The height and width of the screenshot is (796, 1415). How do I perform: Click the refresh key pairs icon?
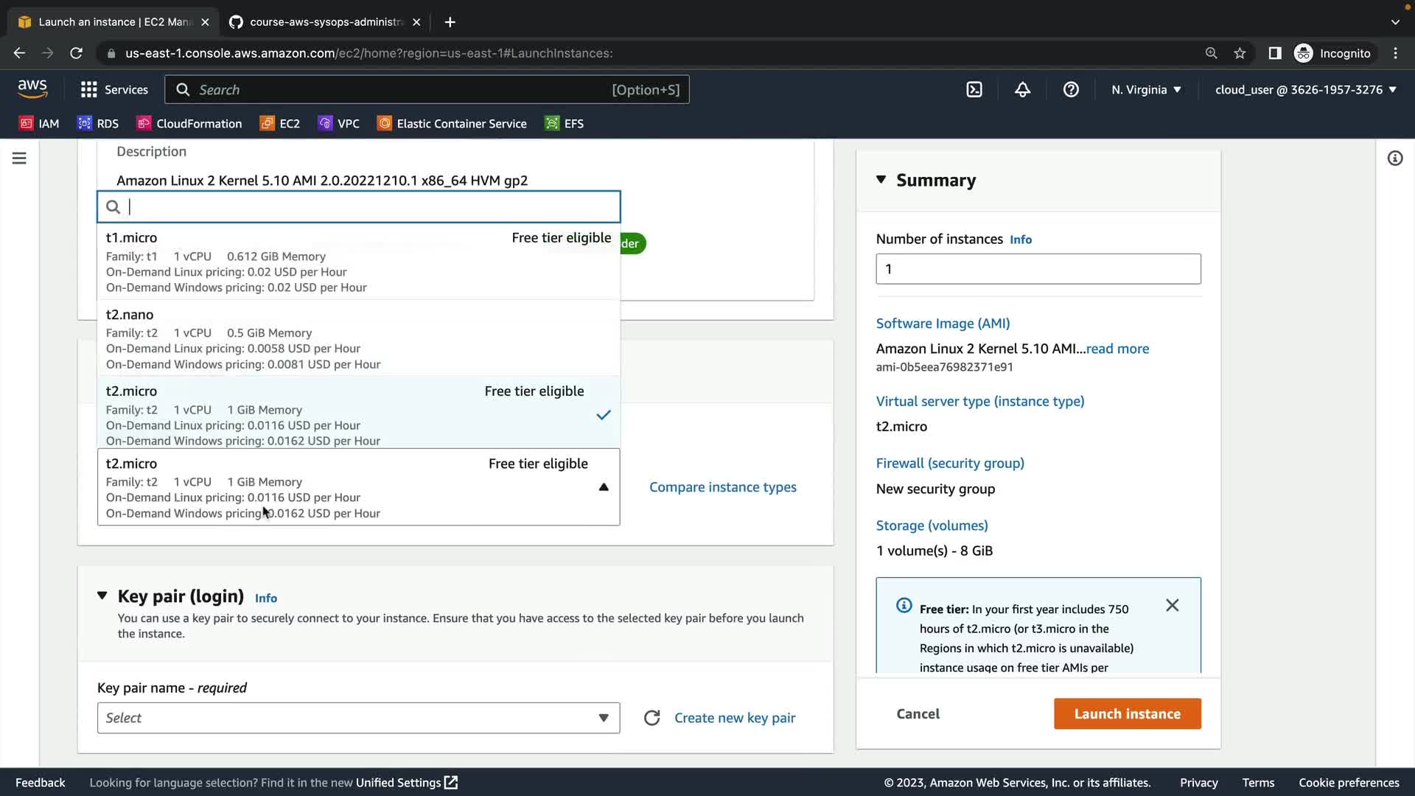tap(651, 718)
